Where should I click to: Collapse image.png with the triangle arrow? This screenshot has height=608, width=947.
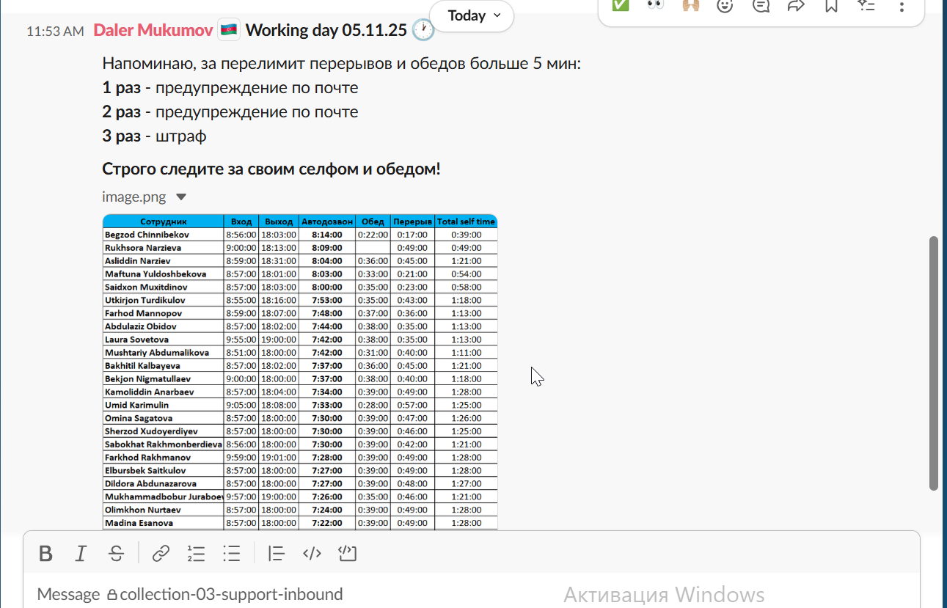click(181, 197)
